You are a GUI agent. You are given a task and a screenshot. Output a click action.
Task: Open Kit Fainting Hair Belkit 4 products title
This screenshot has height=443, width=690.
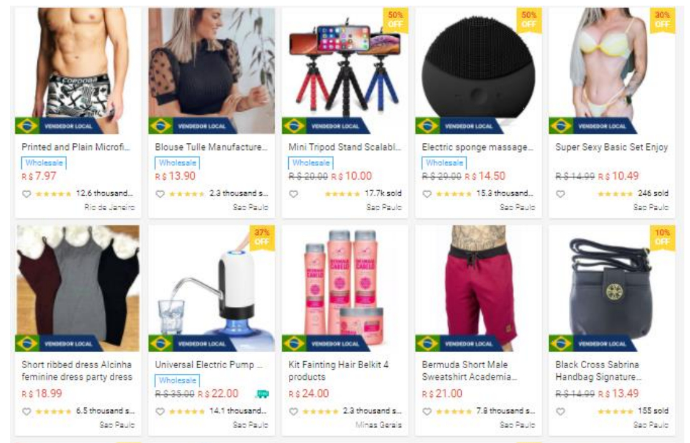(x=338, y=371)
